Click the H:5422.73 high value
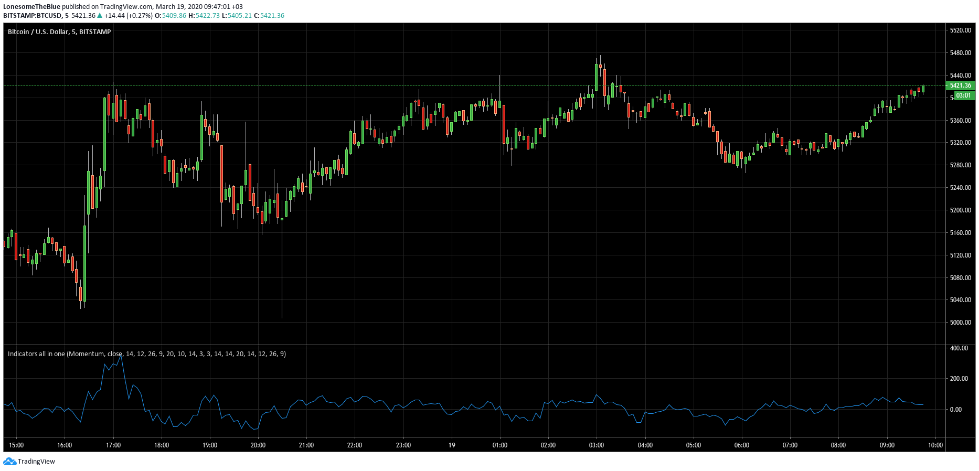Viewport: 979px width, 471px height. click(x=204, y=16)
